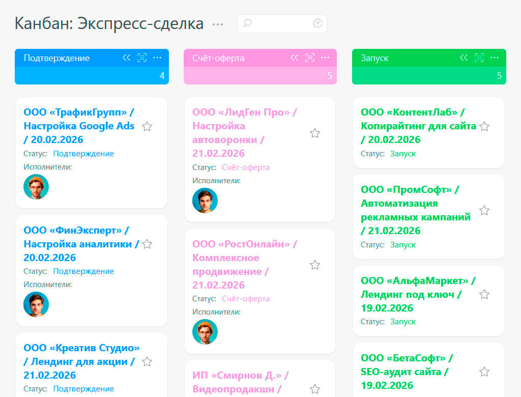The width and height of the screenshot is (521, 397).
Task: Collapse the Подтверждение column
Action: tap(127, 58)
